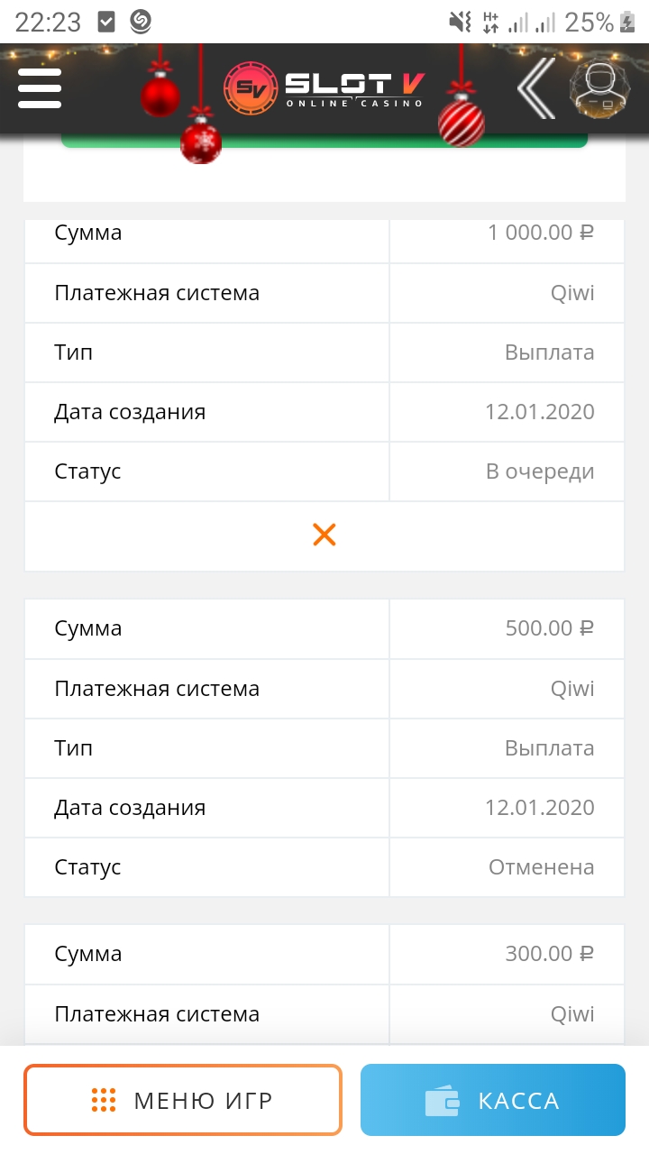Open the Касса cashier button
649x1154 pixels.
[x=493, y=1100]
